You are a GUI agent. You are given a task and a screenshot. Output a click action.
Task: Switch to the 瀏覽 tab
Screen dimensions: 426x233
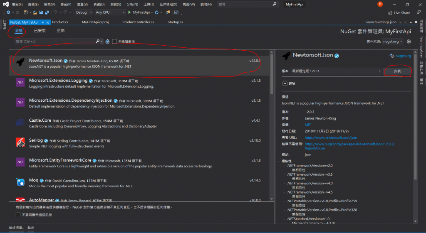click(x=19, y=31)
